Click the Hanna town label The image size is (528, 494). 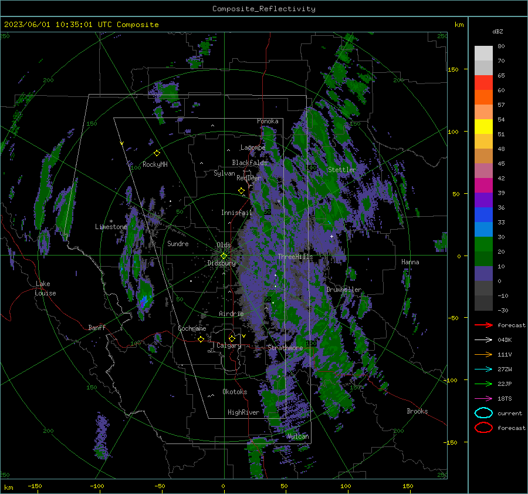[410, 262]
